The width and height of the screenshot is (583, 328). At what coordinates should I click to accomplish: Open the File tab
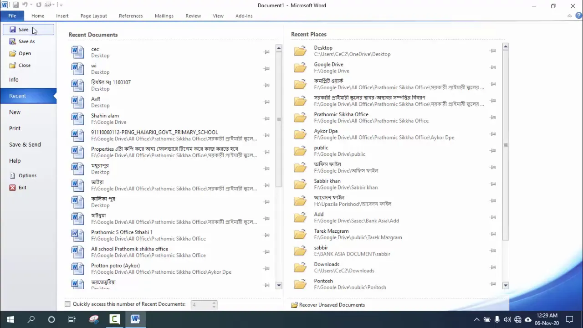tap(12, 15)
